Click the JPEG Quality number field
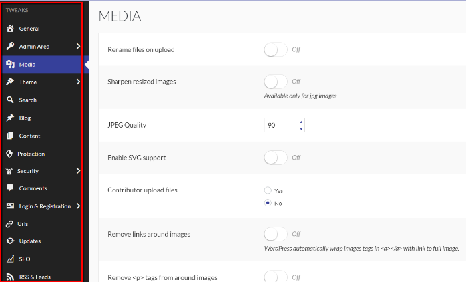Screen dimensions: 466x282 (x=284, y=125)
